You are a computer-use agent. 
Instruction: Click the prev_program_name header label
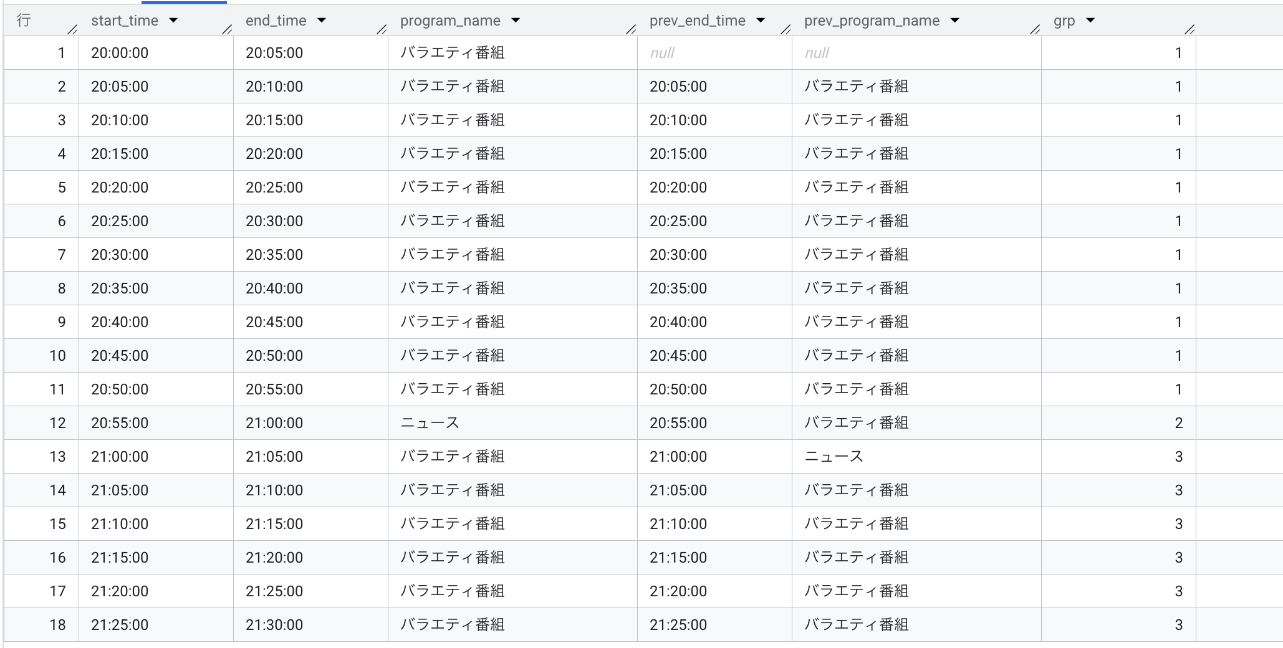pyautogui.click(x=872, y=21)
